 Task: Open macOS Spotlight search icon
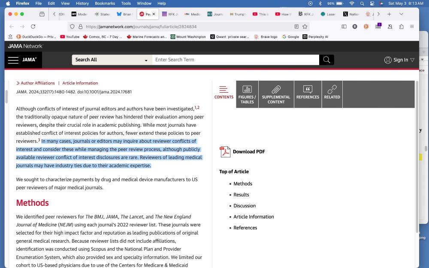click(x=362, y=3)
